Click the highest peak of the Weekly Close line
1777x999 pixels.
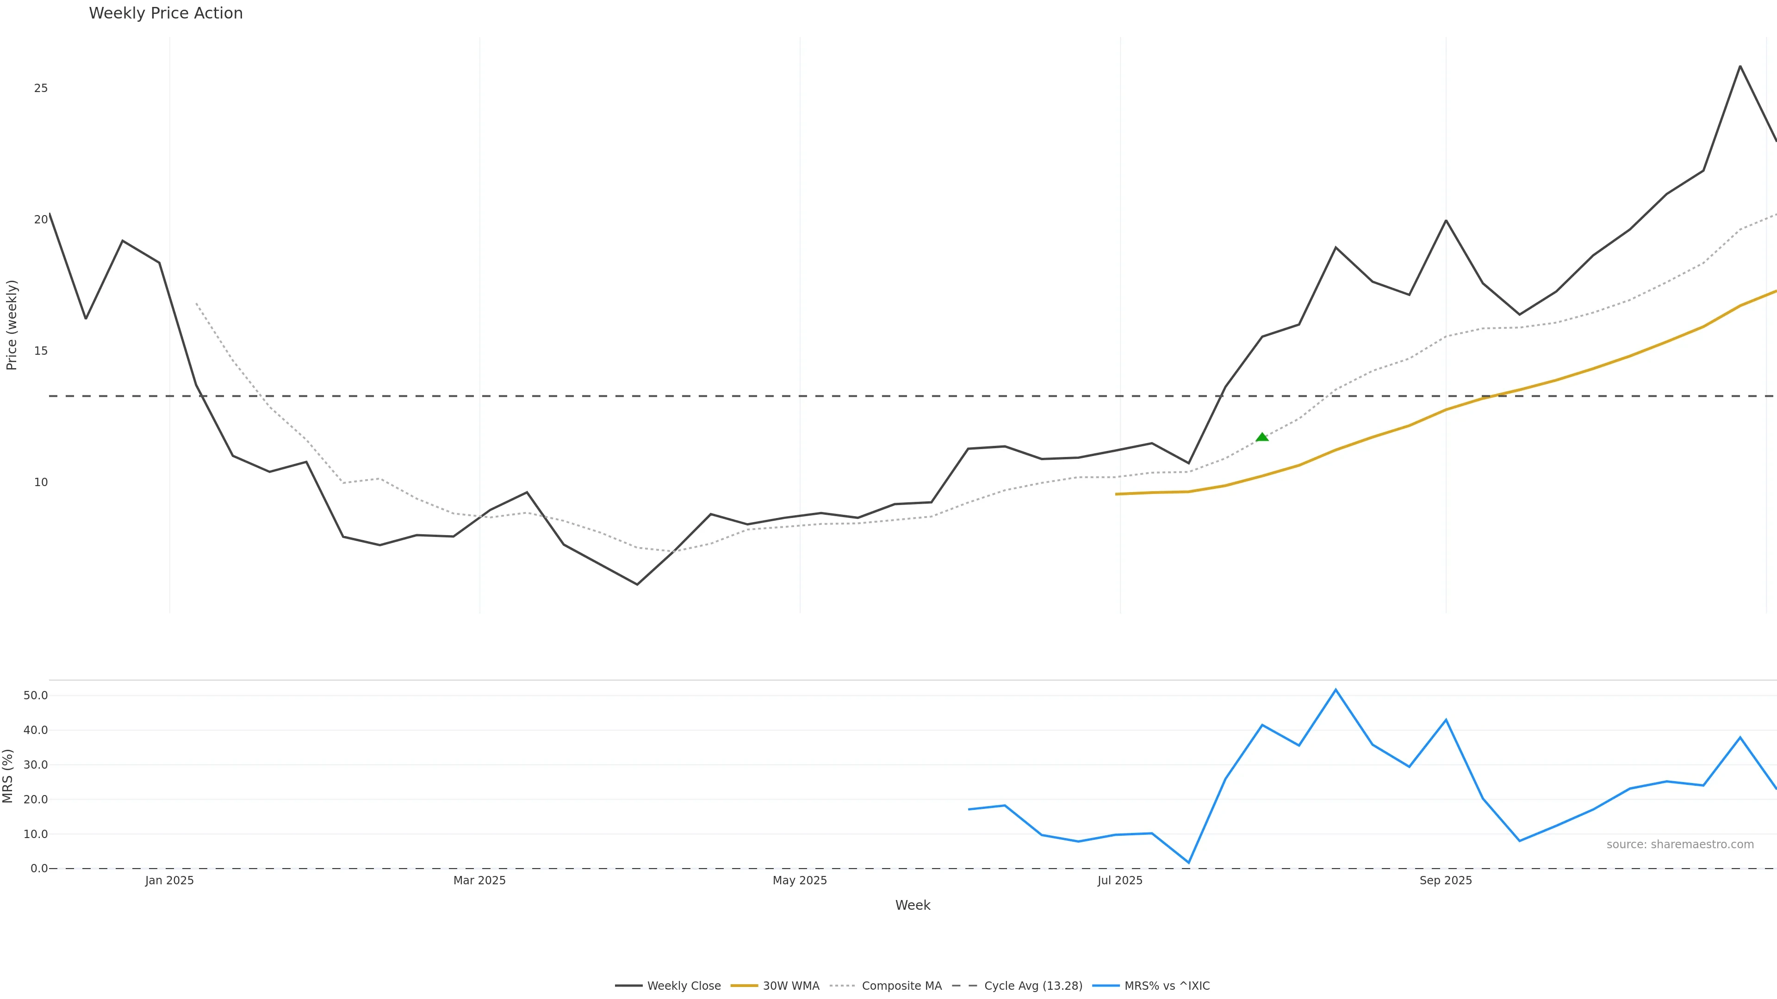[x=1740, y=66]
